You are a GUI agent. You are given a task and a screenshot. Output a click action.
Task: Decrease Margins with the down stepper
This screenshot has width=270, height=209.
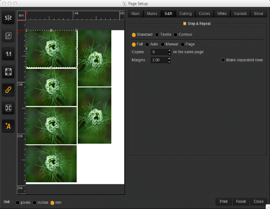(x=169, y=62)
